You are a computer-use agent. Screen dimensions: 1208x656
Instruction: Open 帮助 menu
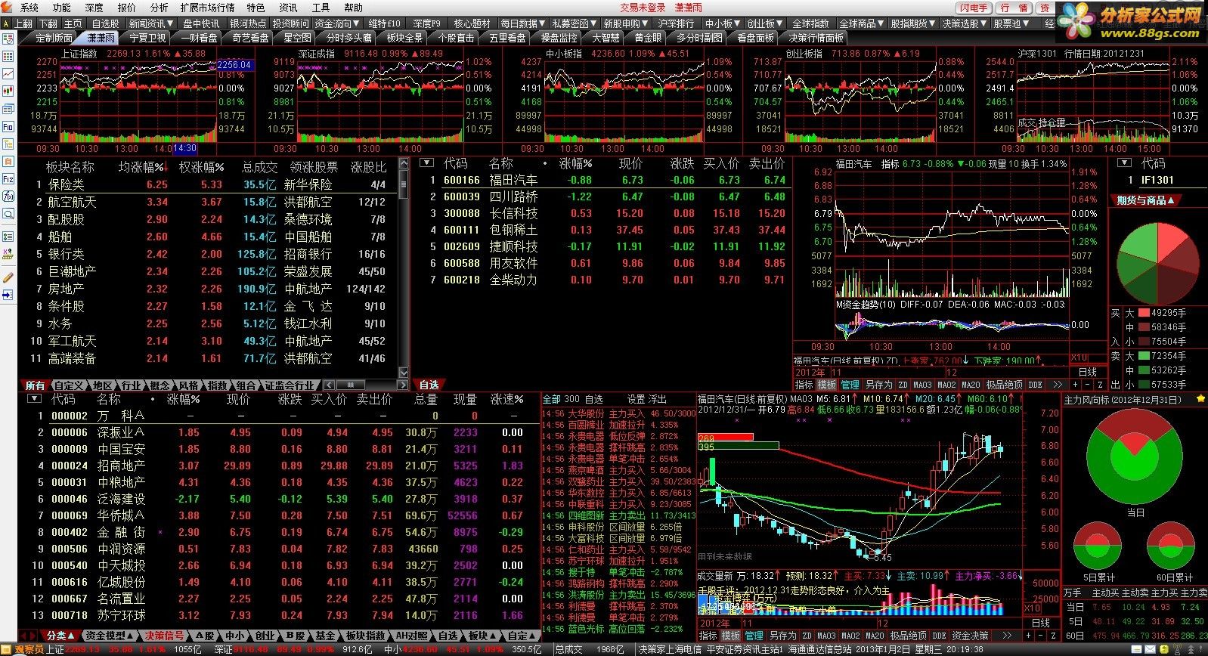pos(353,8)
